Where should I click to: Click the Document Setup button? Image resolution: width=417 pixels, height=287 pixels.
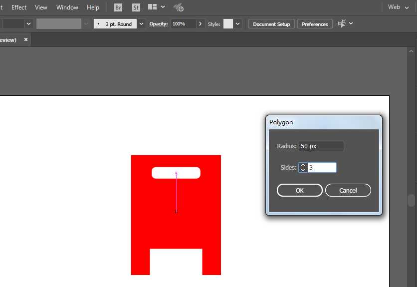pyautogui.click(x=271, y=24)
